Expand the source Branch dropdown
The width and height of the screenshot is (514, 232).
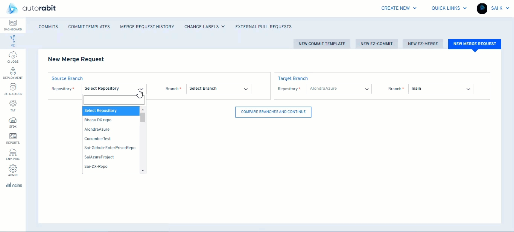219,89
